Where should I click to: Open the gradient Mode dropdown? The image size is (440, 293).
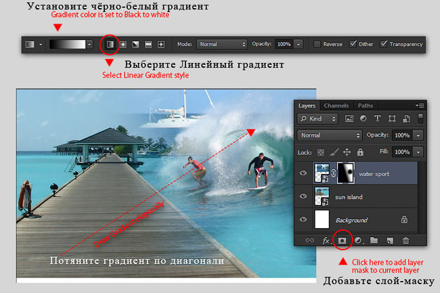[x=222, y=44]
